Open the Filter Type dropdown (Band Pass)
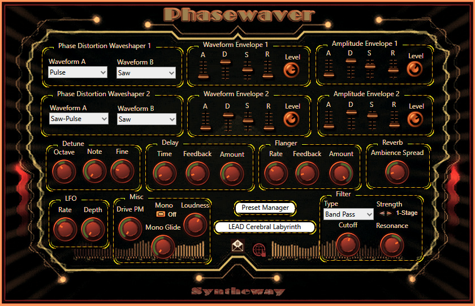 click(x=348, y=214)
